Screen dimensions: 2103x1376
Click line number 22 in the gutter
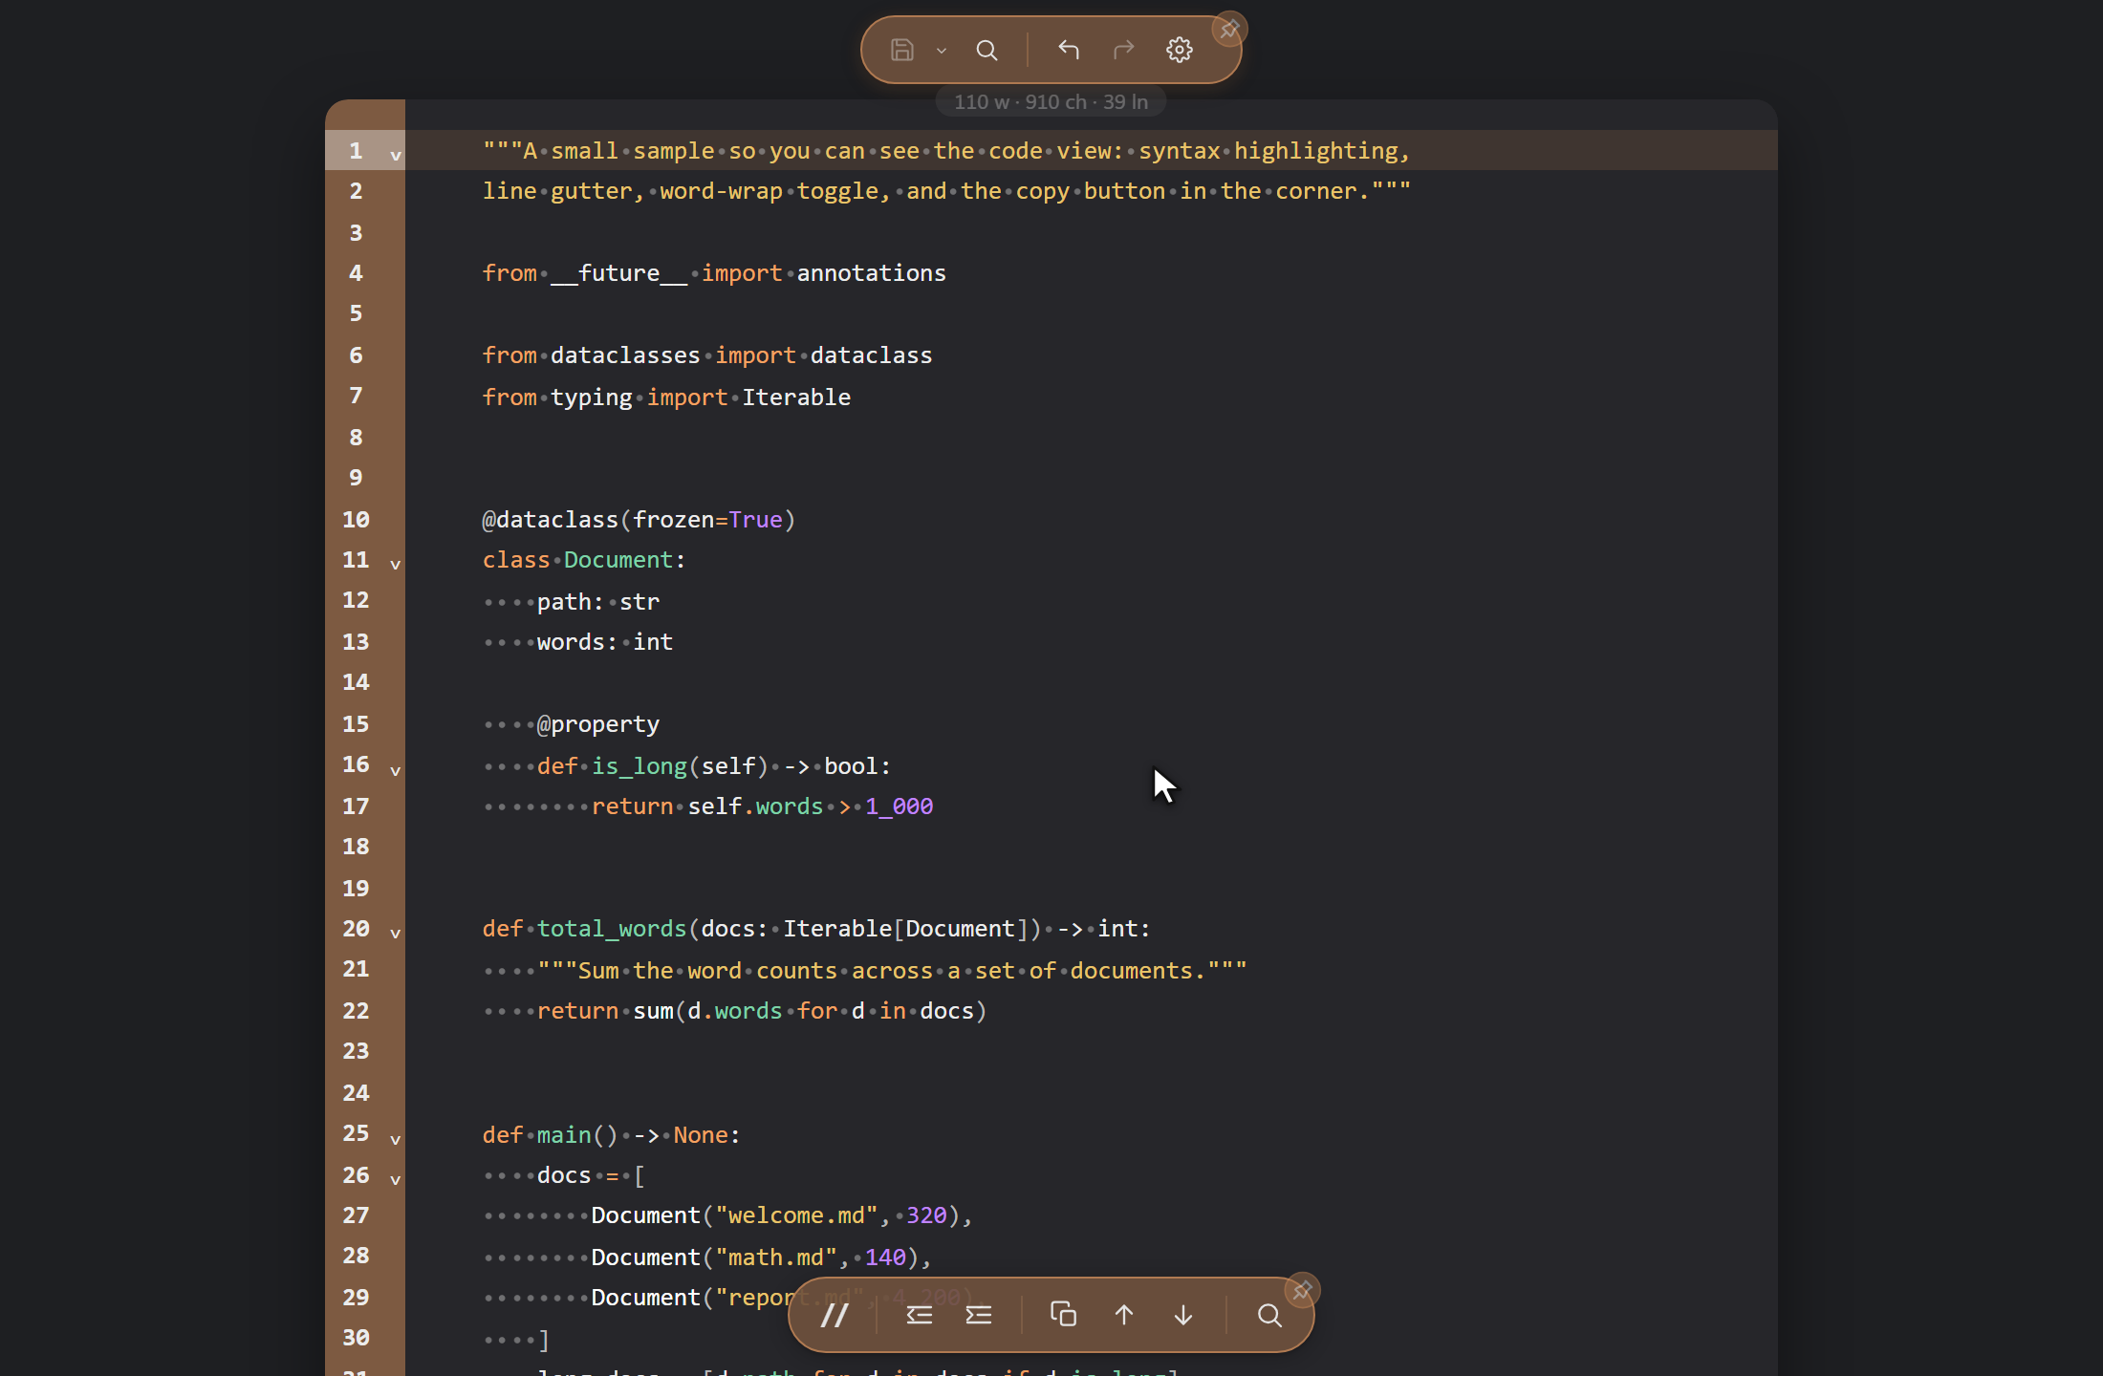coord(356,1011)
